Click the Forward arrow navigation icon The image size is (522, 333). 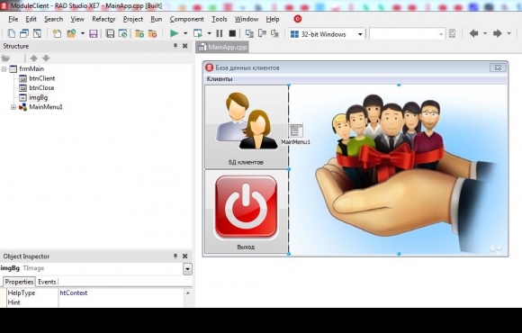498,33
